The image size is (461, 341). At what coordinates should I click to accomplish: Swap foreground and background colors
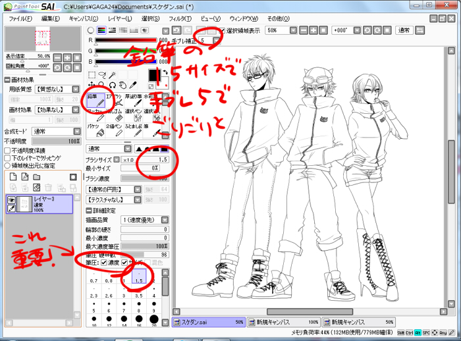pyautogui.click(x=165, y=72)
